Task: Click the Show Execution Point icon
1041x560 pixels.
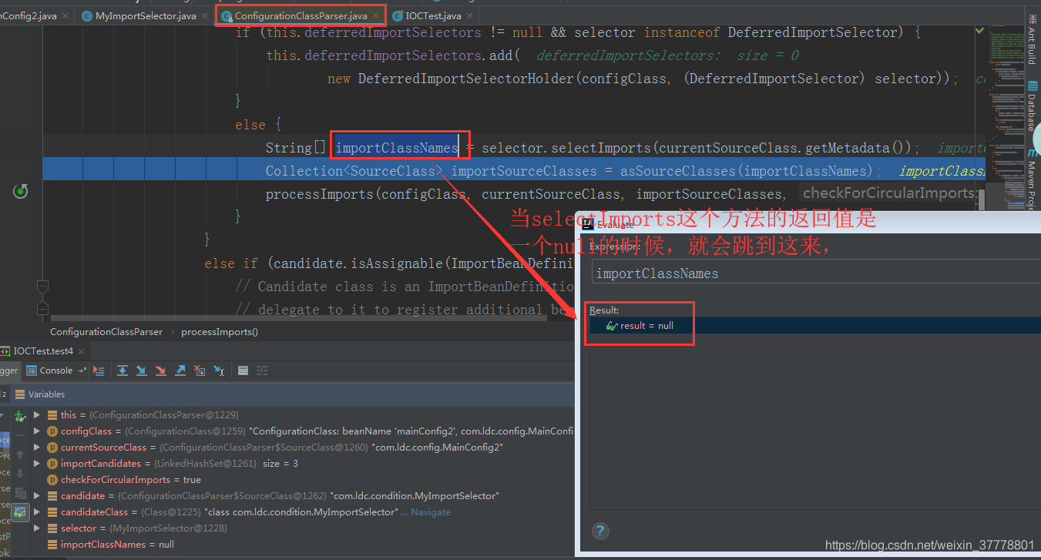Action: [x=99, y=371]
